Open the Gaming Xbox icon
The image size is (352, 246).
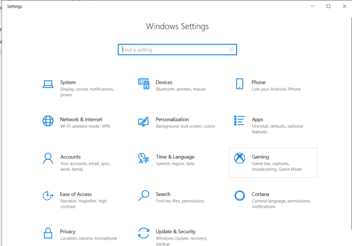(x=239, y=158)
